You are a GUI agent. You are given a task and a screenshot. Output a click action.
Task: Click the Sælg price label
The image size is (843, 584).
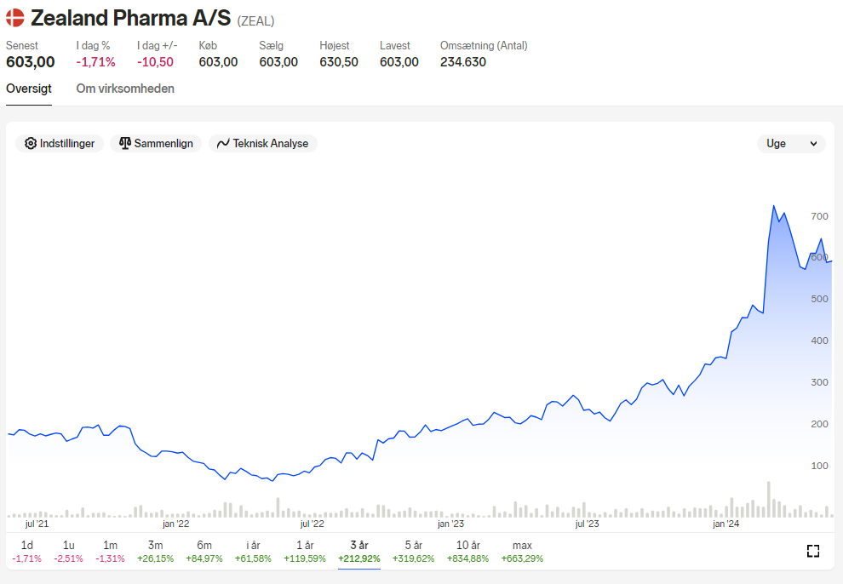pos(271,46)
